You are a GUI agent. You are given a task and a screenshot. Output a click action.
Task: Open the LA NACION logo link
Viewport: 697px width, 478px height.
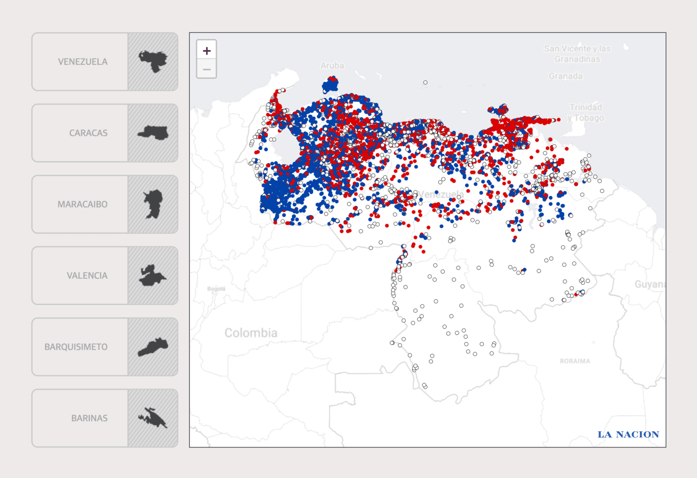[x=628, y=434]
